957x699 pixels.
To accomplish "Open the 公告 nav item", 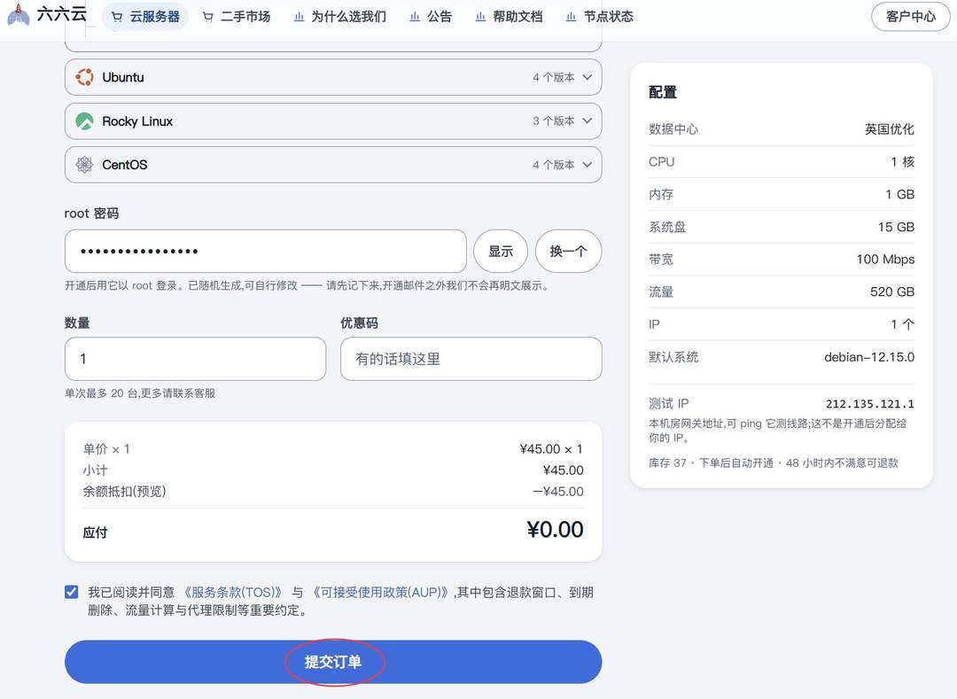I will tap(432, 17).
